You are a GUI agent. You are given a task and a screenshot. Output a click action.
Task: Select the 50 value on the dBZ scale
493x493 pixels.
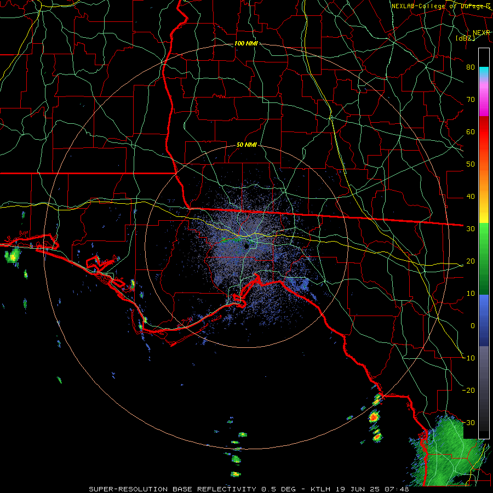click(x=471, y=164)
